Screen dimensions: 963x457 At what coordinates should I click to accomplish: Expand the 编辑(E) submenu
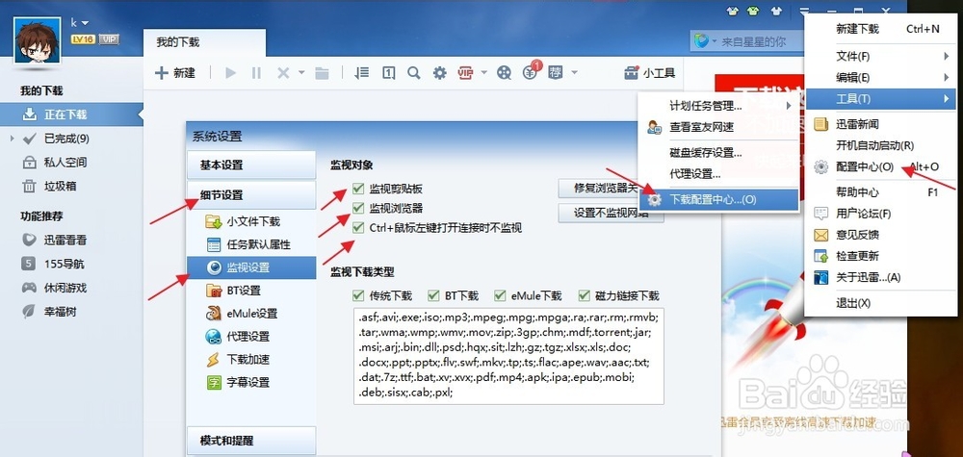(880, 77)
